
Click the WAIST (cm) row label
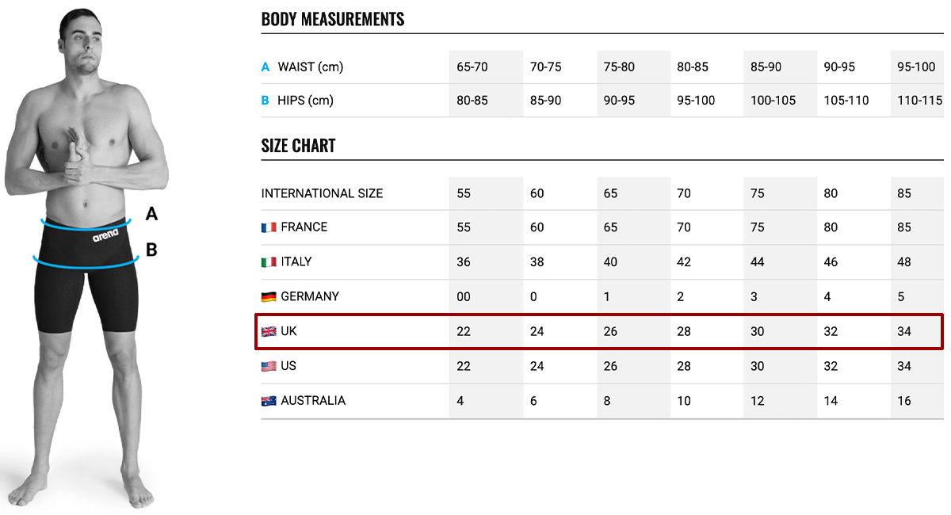click(x=311, y=67)
